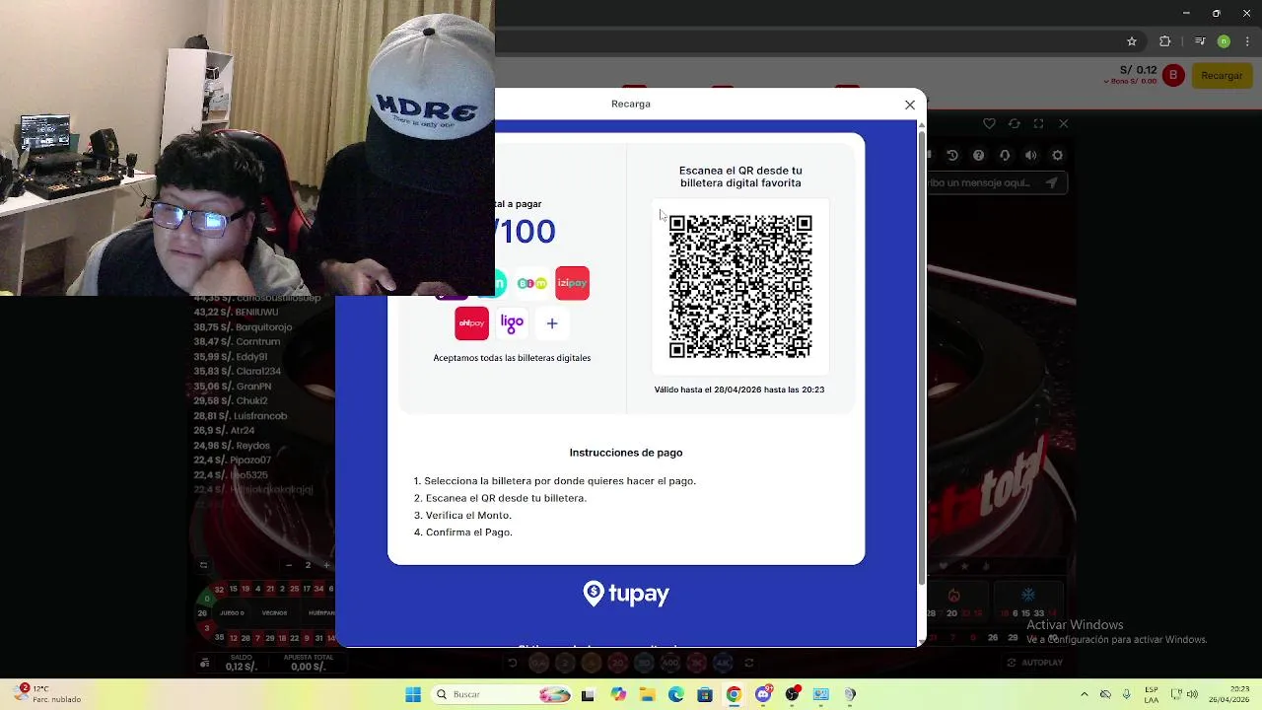Image resolution: width=1262 pixels, height=710 pixels.
Task: Toggle game fullscreen mode
Action: click(1038, 123)
